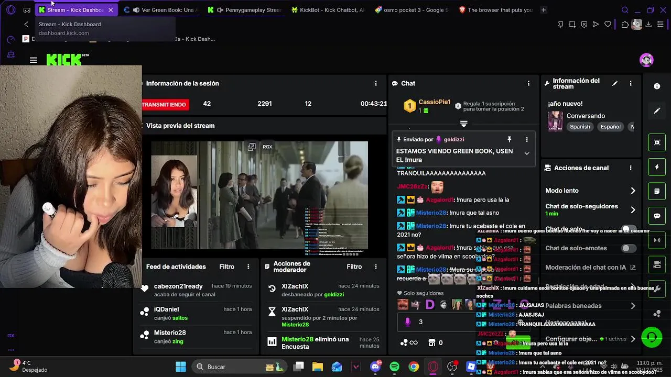This screenshot has height=377, width=671.
Task: Open channel actions three-dot menu
Action: 631,168
